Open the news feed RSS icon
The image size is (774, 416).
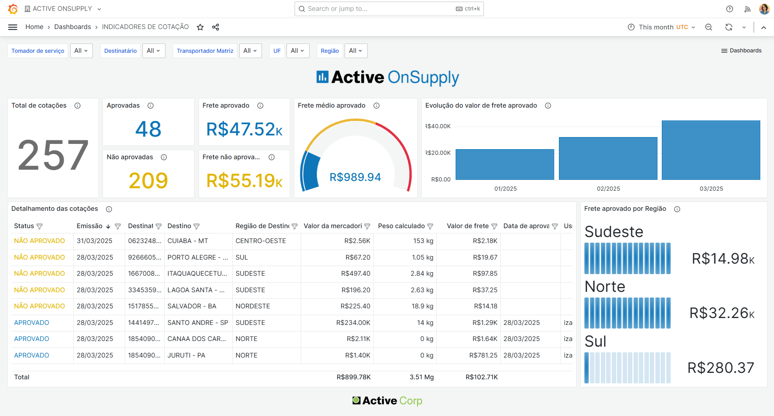click(747, 9)
